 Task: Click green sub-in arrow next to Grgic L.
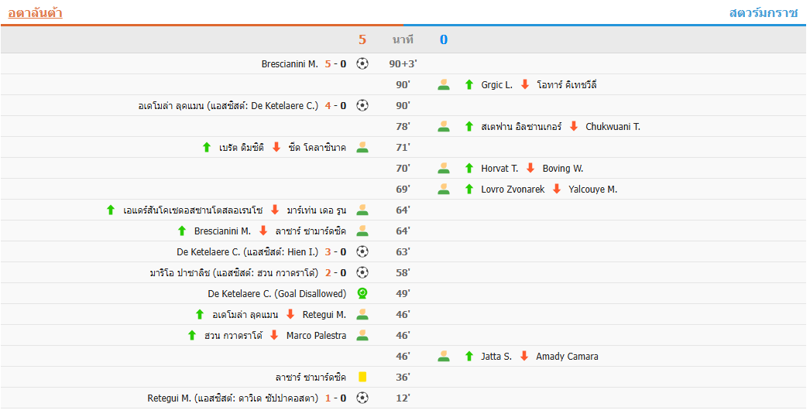click(x=468, y=85)
